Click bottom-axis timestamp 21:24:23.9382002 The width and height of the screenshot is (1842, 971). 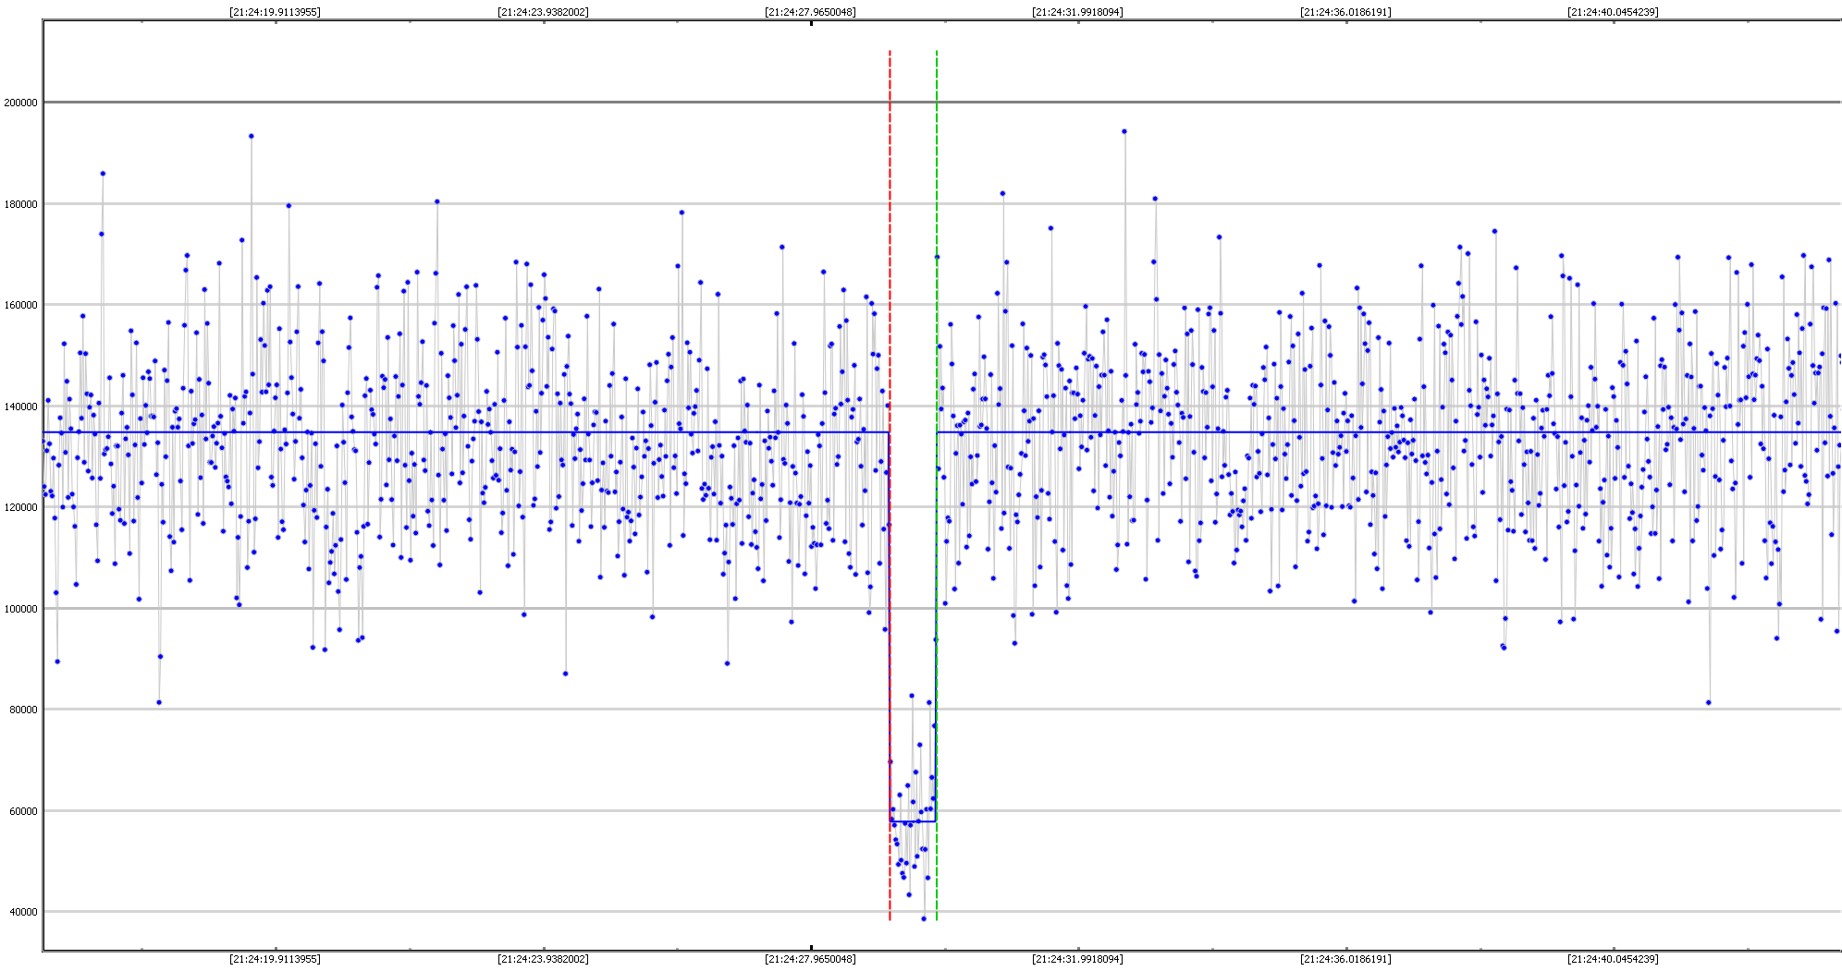click(543, 959)
